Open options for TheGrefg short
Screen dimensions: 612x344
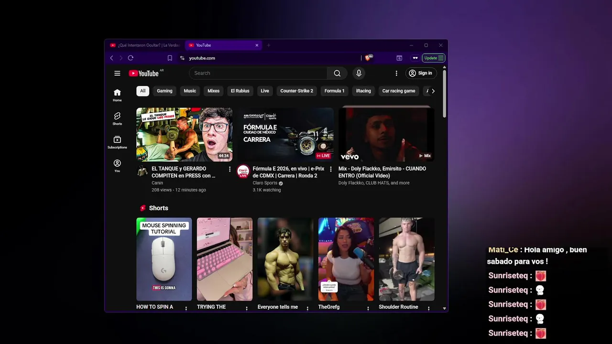pos(368,309)
